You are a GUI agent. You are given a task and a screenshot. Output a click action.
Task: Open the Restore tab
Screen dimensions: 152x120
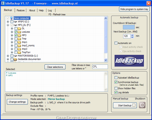[x=20, y=10]
